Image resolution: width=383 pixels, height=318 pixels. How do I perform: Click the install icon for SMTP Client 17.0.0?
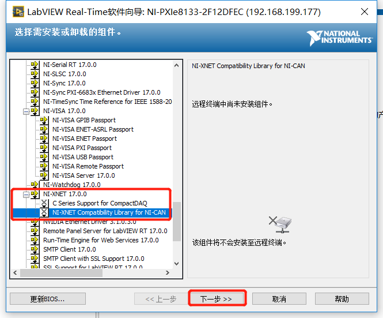[35, 249]
